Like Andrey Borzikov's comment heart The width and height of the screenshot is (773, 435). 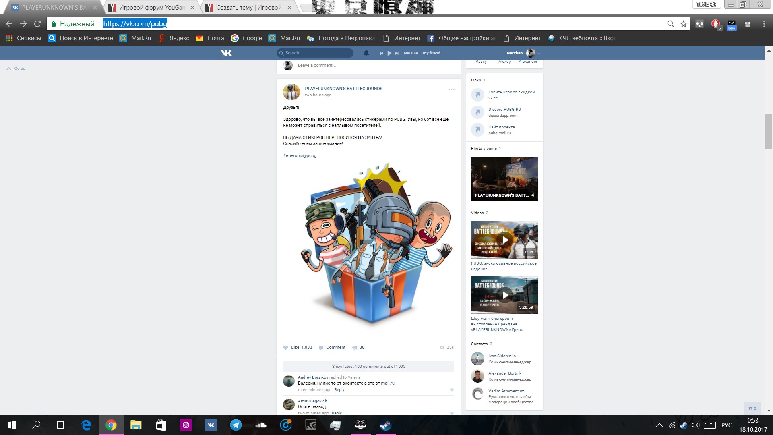tap(452, 389)
